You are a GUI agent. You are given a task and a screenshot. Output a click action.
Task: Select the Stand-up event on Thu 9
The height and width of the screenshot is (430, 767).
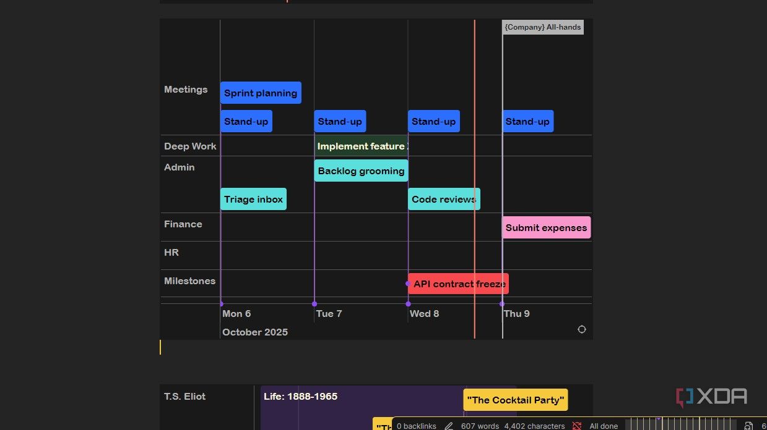[x=527, y=121]
